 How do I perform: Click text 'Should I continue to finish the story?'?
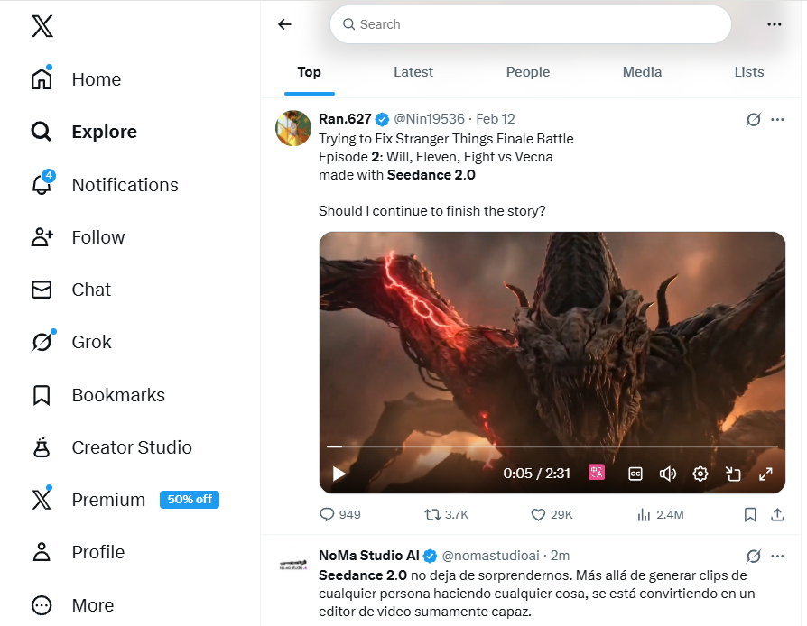(x=431, y=211)
